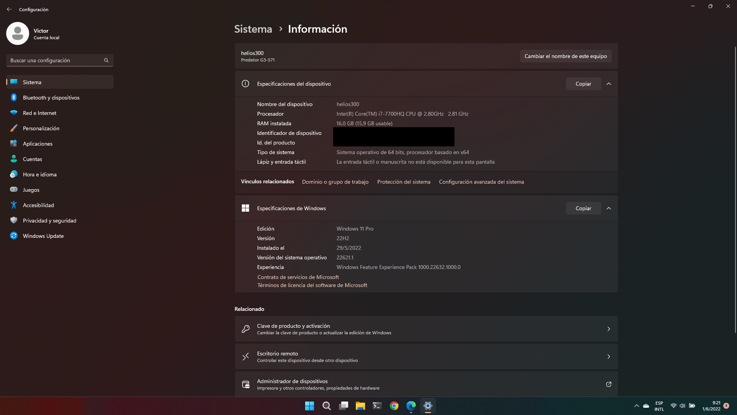Screen dimensions: 737x415
Task: Select Windows Update in sidebar
Action: (43, 236)
